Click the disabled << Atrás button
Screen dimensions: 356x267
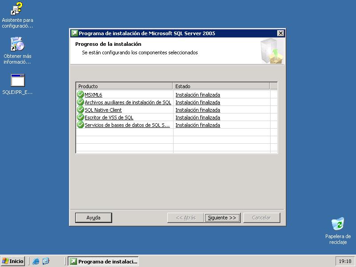(x=186, y=218)
